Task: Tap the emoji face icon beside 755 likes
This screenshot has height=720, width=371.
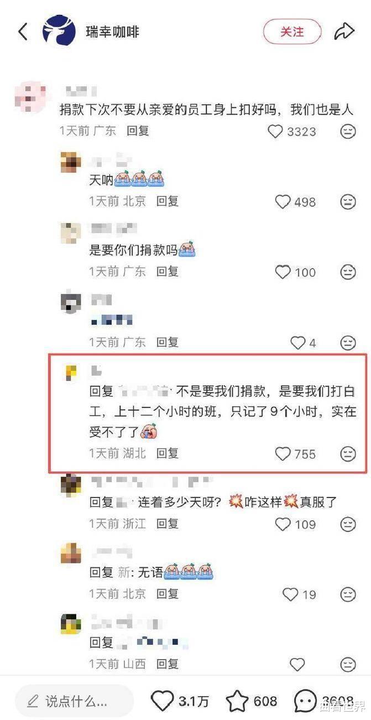Action: pyautogui.click(x=348, y=454)
